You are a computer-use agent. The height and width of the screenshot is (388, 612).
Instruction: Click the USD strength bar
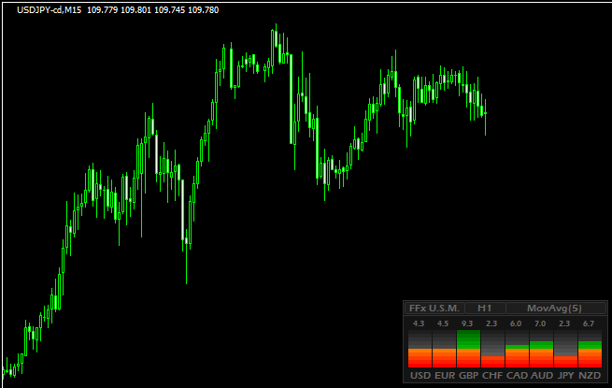(420, 357)
